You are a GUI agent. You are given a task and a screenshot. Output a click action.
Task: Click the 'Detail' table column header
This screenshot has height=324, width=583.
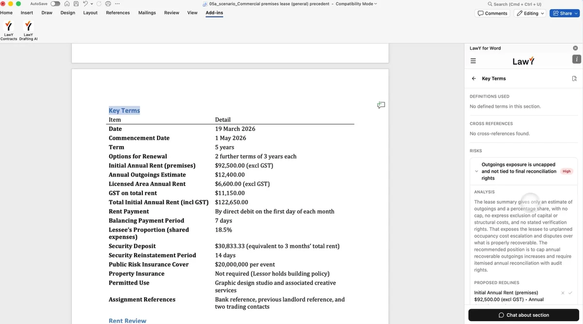tap(223, 120)
